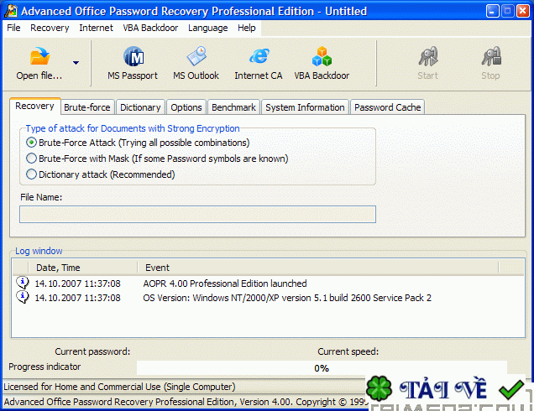The height and width of the screenshot is (411, 534).
Task: Select Brute-Force Attack radio option
Action: point(31,143)
